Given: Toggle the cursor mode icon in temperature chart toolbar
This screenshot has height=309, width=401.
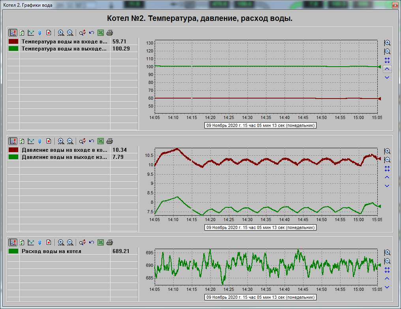Looking at the screenshot, I should point(13,33).
